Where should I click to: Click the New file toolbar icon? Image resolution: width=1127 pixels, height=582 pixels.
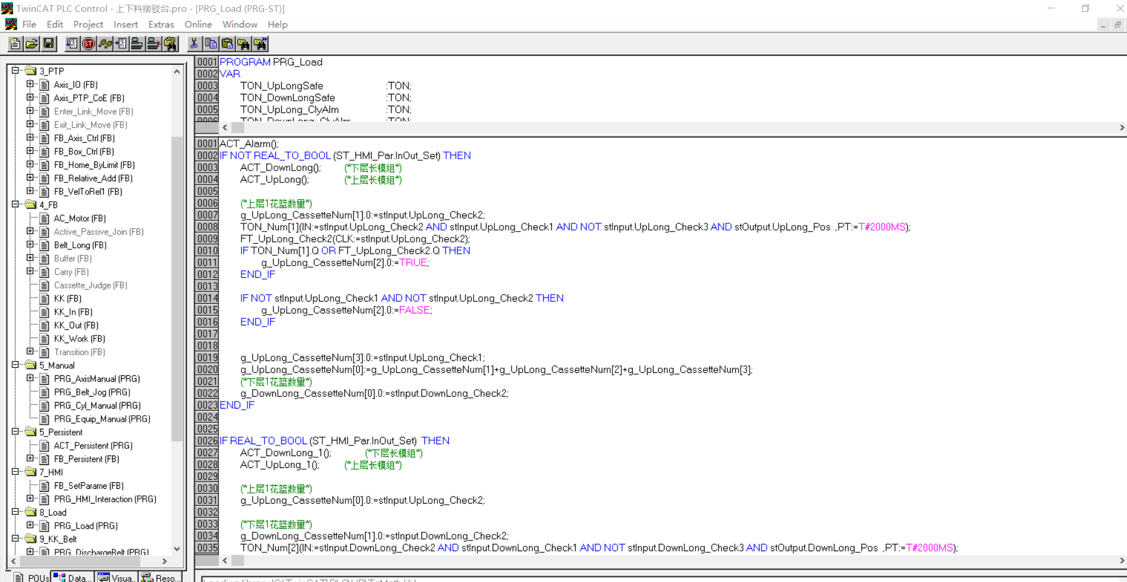tap(15, 43)
